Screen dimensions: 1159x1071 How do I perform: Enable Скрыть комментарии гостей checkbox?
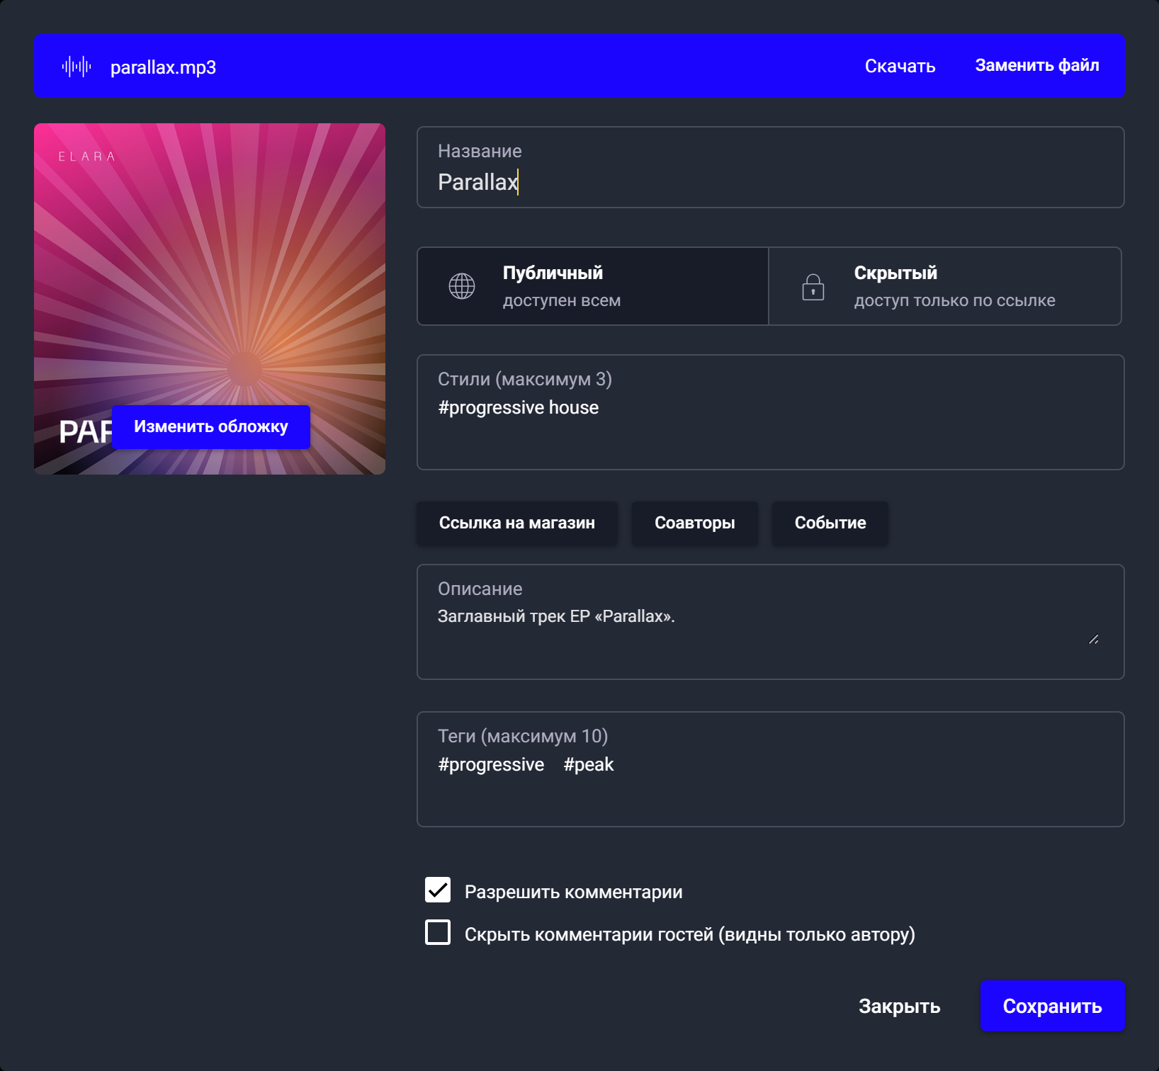click(x=438, y=932)
